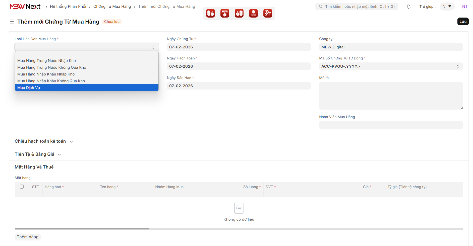
Task: Choose 'Mua Hàng Nhập Khẩu Nhập Kho' option
Action: point(46,74)
